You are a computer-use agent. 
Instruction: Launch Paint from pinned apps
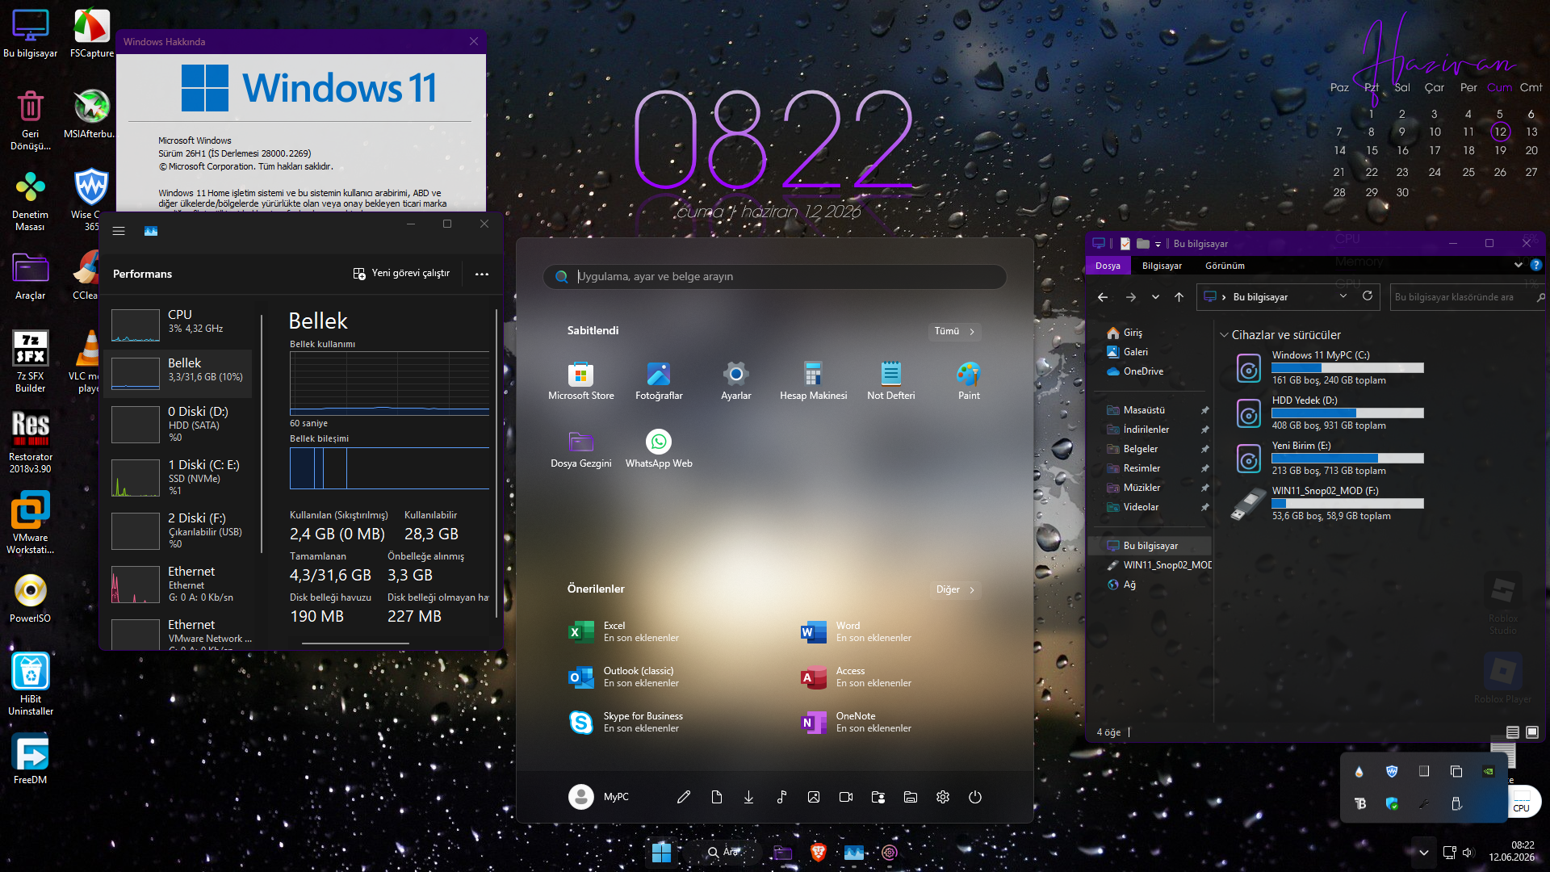click(969, 381)
